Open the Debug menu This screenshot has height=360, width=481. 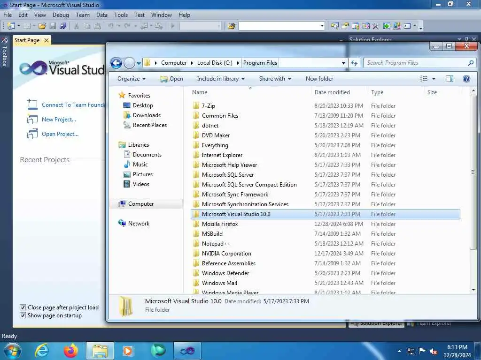tap(61, 15)
